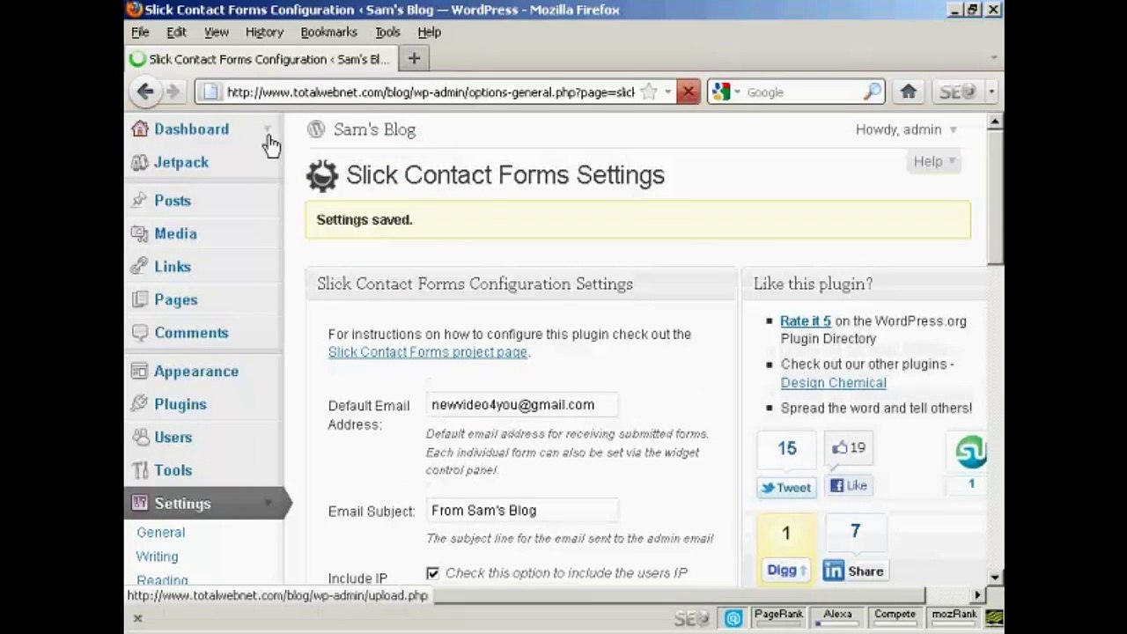Click the Digg button

point(786,570)
